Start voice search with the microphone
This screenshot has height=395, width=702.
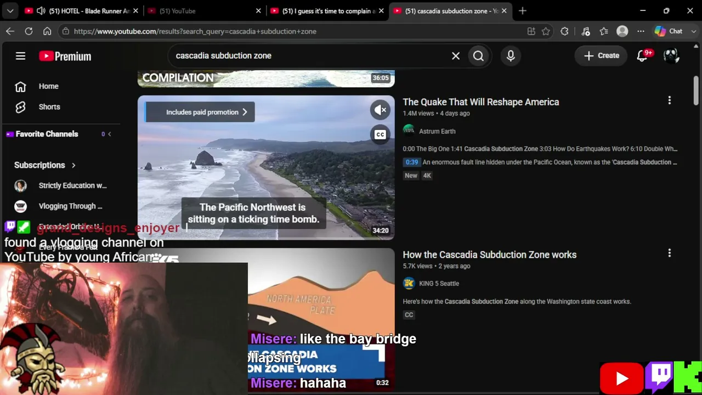[x=511, y=55]
